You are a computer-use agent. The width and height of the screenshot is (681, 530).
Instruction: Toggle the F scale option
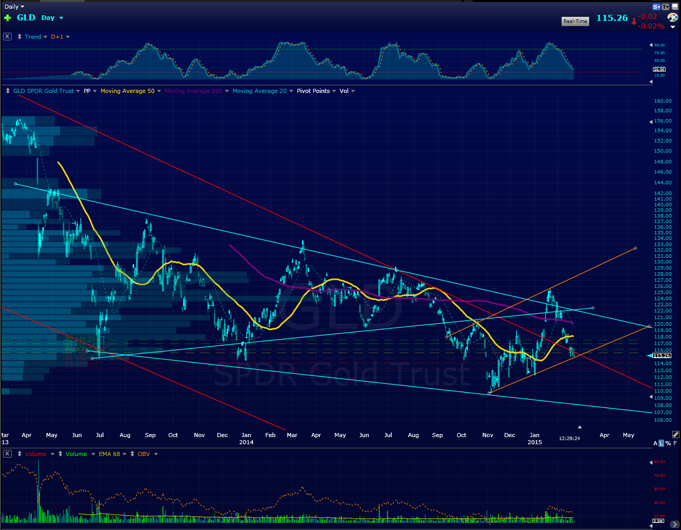coord(675,443)
